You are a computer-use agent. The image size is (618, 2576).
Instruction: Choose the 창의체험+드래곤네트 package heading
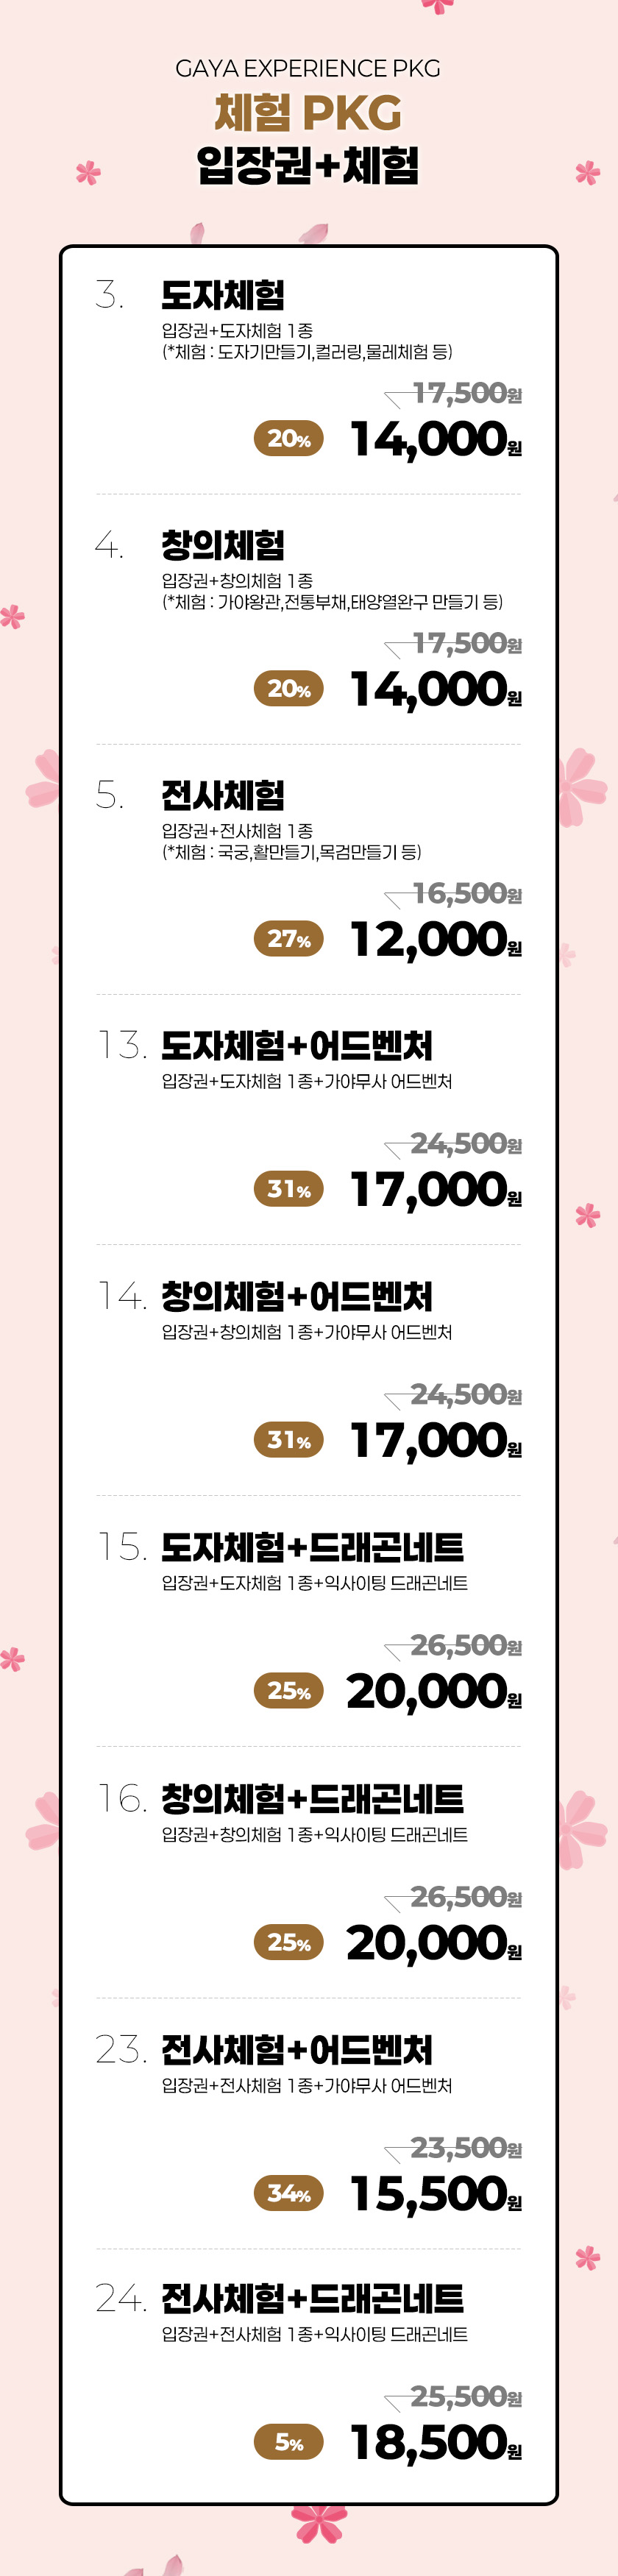click(312, 1799)
